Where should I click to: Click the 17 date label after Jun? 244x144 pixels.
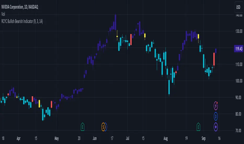coord(112,139)
